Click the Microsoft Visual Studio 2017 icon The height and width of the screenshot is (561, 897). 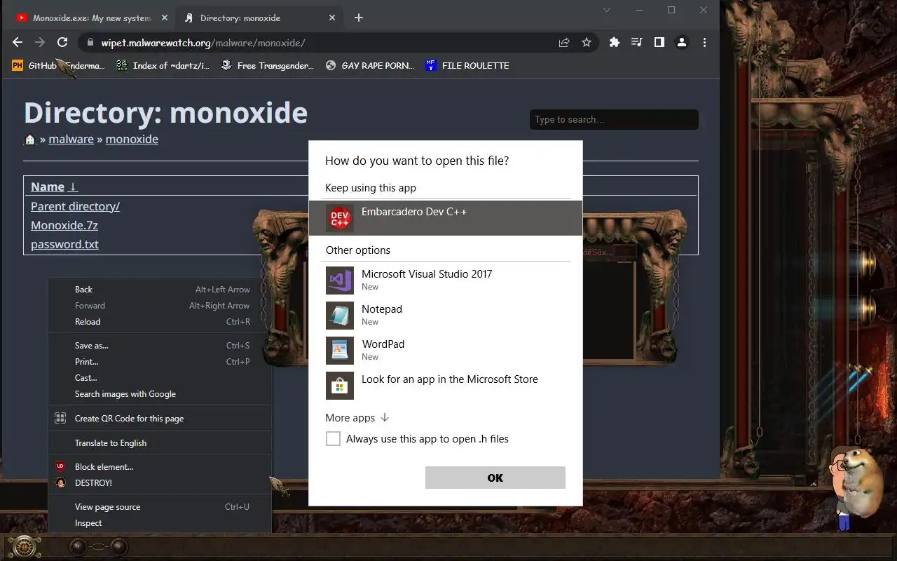pos(340,280)
